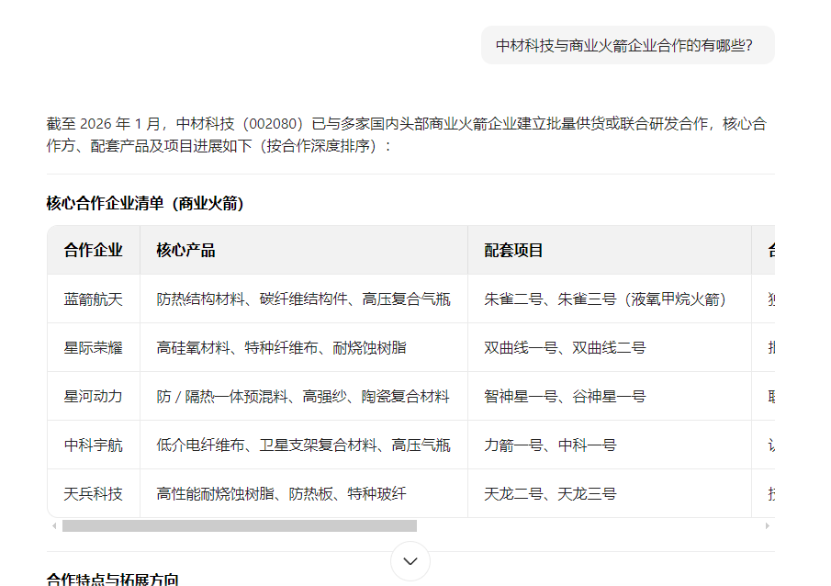Click the cell 力箭一号、中科一号
Screen dimensions: 831x586
610,445
